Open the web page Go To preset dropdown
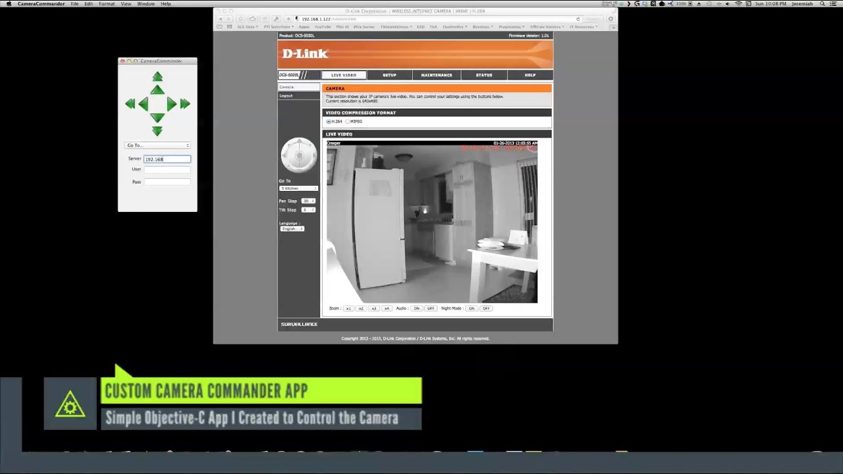This screenshot has height=474, width=843. point(298,188)
